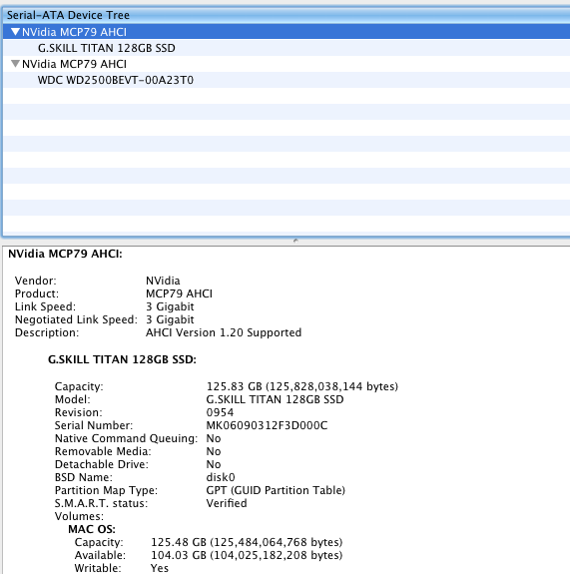Click "AHCI Version 1.20 Supported" description

224,332
